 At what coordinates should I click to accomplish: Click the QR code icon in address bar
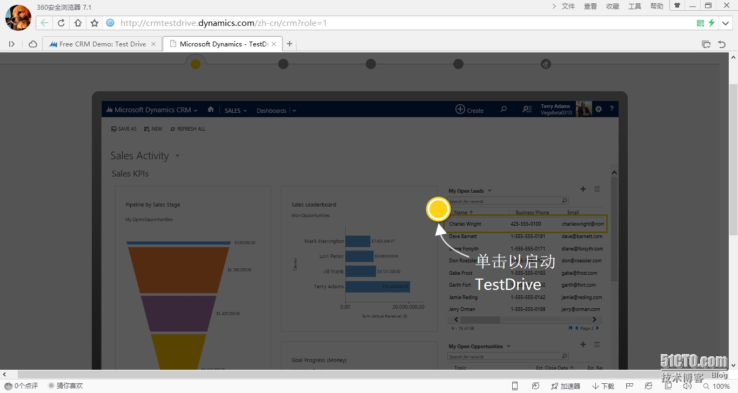[x=700, y=23]
